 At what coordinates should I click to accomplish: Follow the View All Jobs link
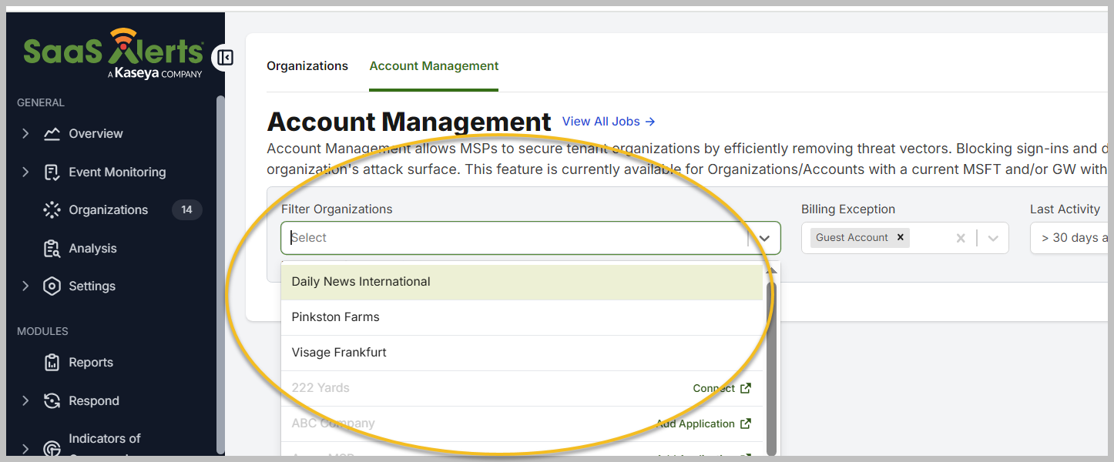click(608, 122)
